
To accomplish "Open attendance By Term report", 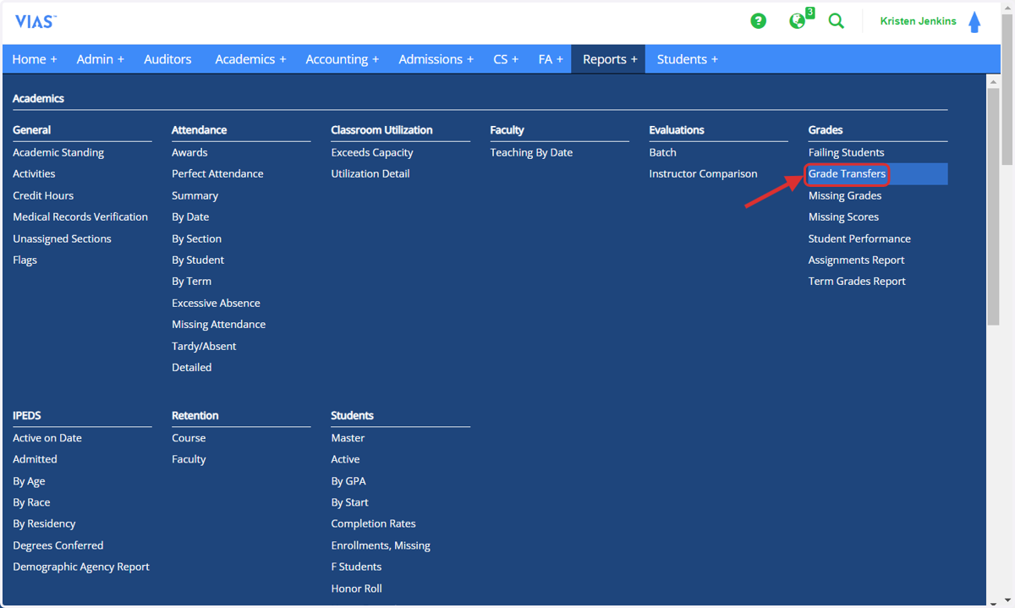I will (x=191, y=281).
